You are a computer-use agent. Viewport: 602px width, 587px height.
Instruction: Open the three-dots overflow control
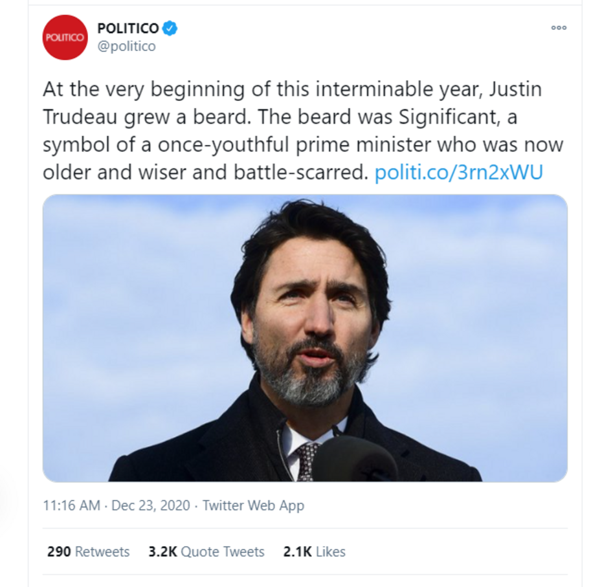(x=558, y=28)
